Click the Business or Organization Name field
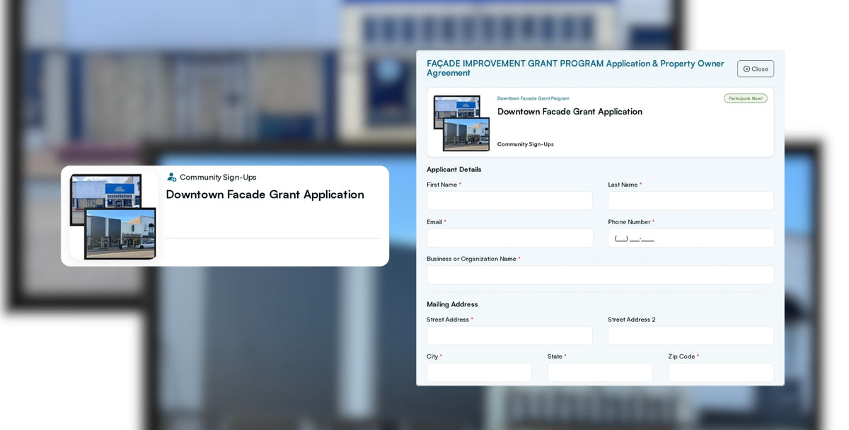Image resolution: width=849 pixels, height=430 pixels. (600, 275)
